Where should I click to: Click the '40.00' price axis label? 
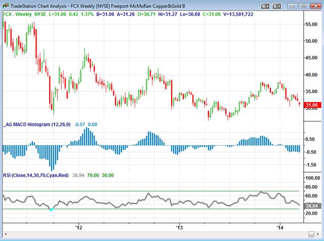(x=312, y=75)
